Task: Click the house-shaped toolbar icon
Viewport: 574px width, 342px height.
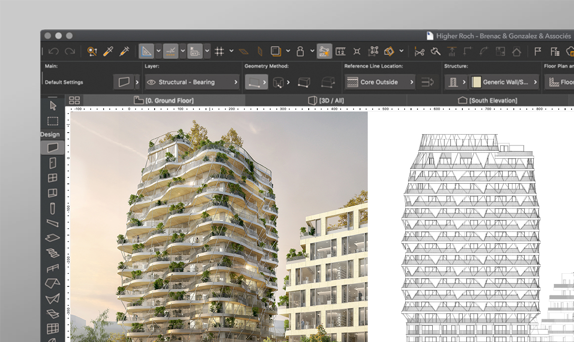Action: coord(516,52)
